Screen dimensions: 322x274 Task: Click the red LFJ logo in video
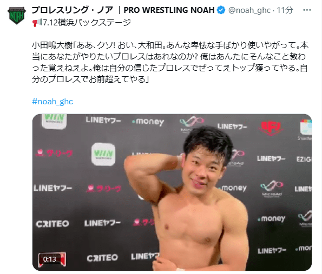[x=271, y=128]
